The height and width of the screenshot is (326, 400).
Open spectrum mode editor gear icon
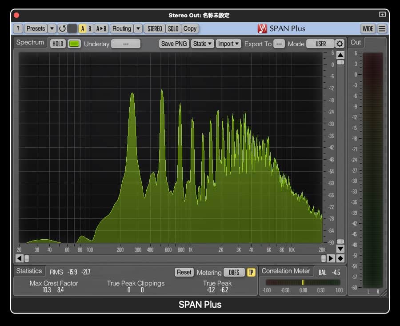pyautogui.click(x=340, y=44)
